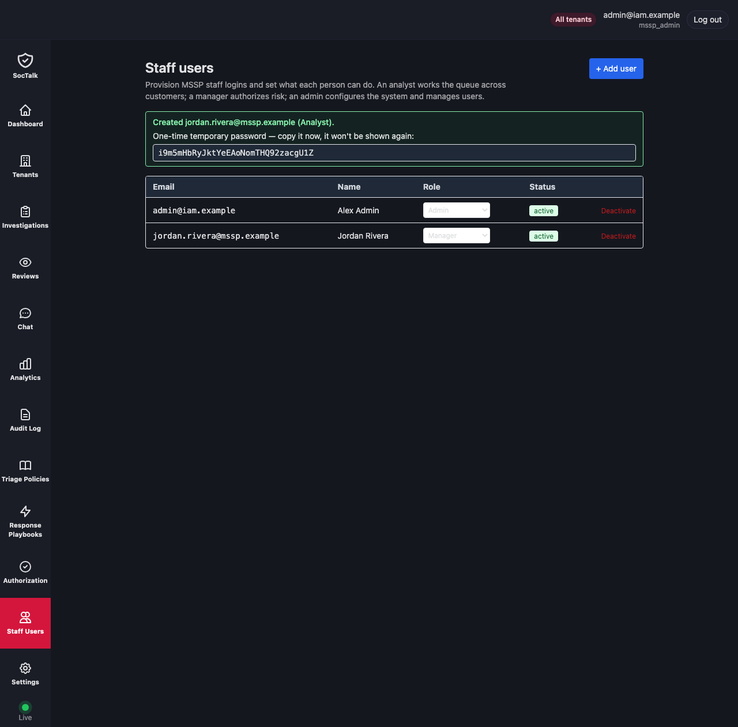738x727 pixels.
Task: Open the Reviews eye icon
Action: click(25, 262)
